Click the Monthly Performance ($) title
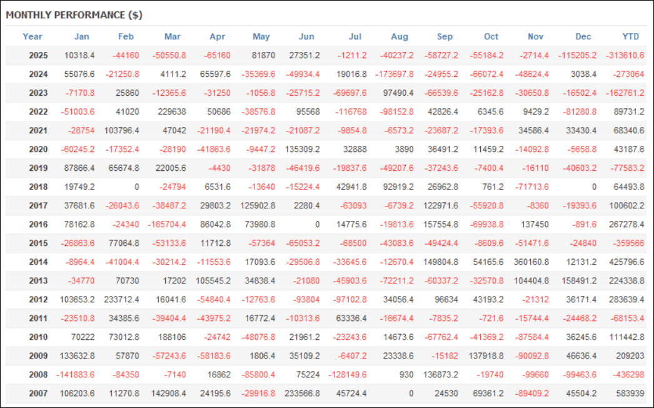654x408 pixels. tap(74, 15)
